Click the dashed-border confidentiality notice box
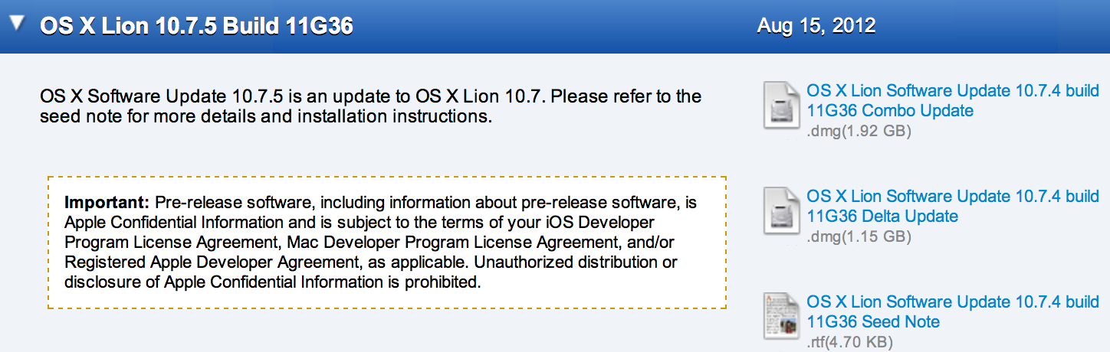 387,243
